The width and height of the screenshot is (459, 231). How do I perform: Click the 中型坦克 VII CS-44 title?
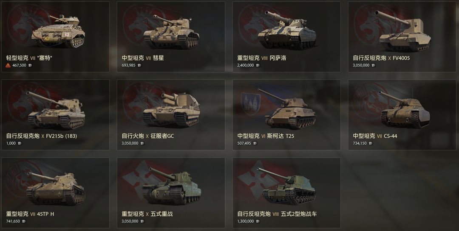tap(375, 136)
